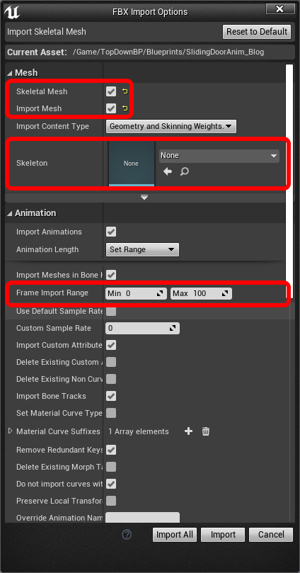Reset Import Mesh to default arrow

(125, 108)
